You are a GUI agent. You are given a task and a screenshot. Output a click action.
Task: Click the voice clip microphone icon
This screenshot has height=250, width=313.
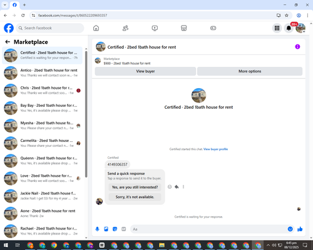(97, 229)
